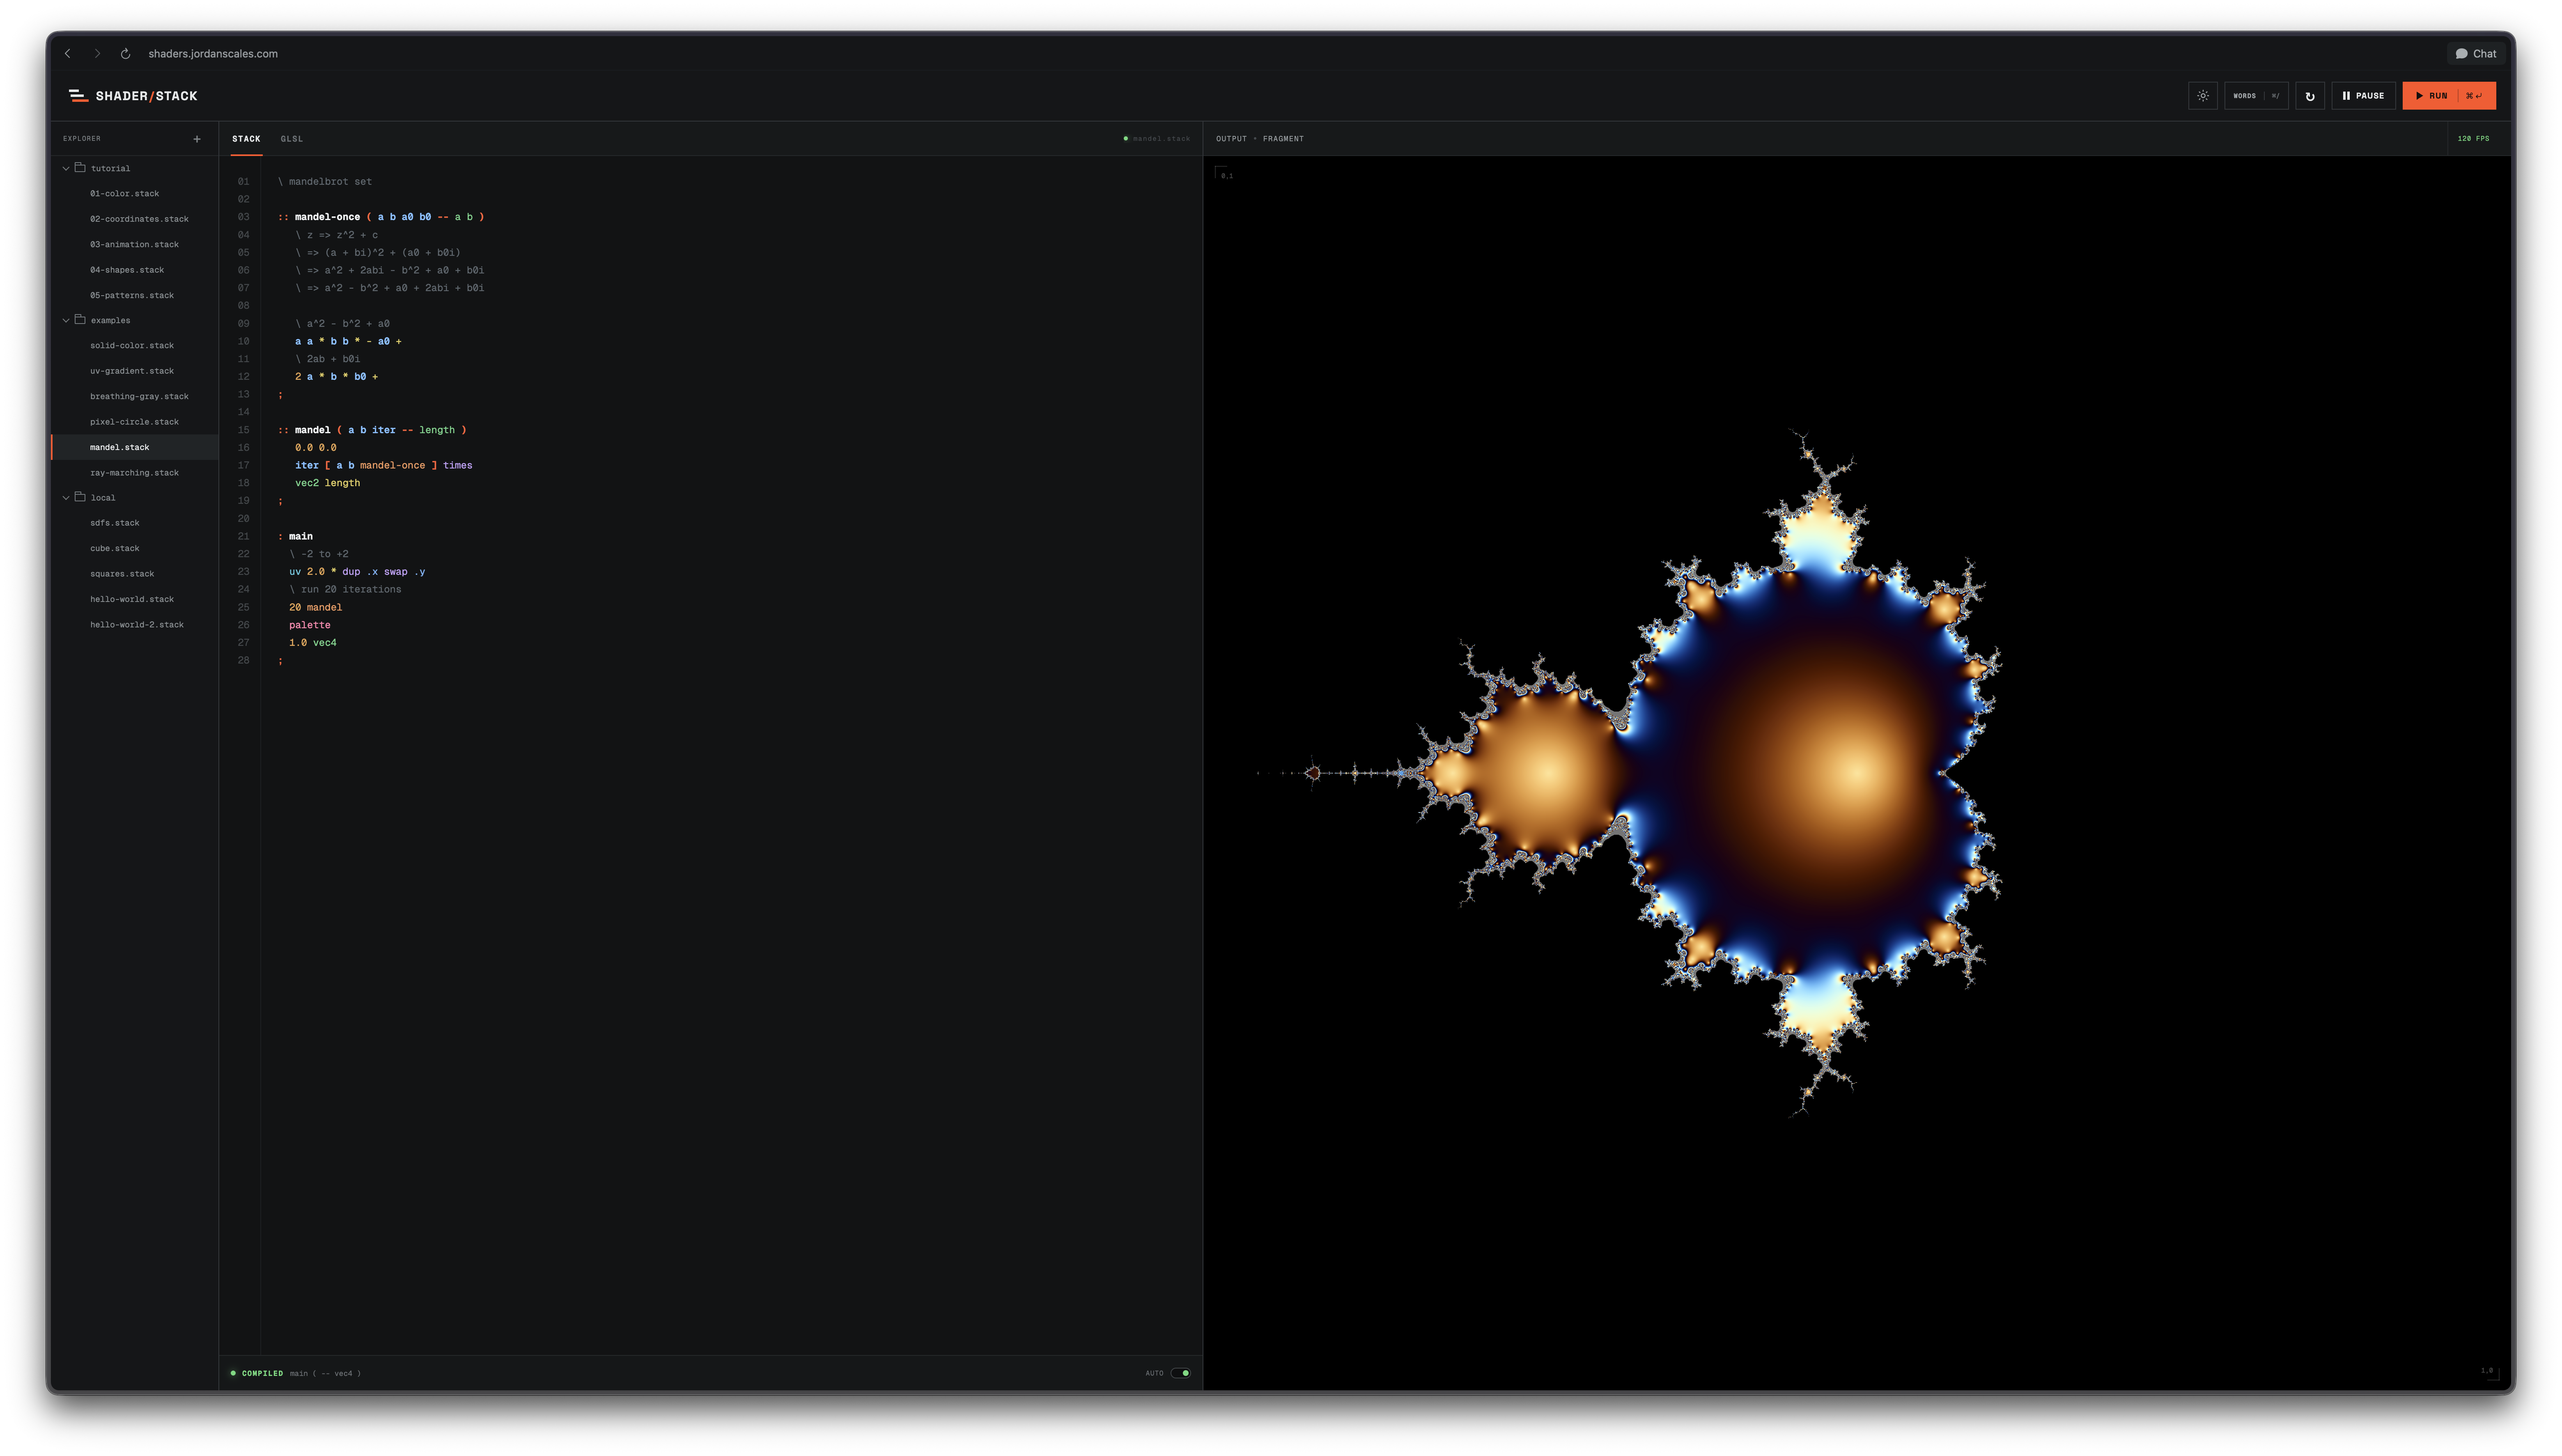Add a new file with the Explorer plus icon
This screenshot has height=1456, width=2562.
click(x=197, y=139)
